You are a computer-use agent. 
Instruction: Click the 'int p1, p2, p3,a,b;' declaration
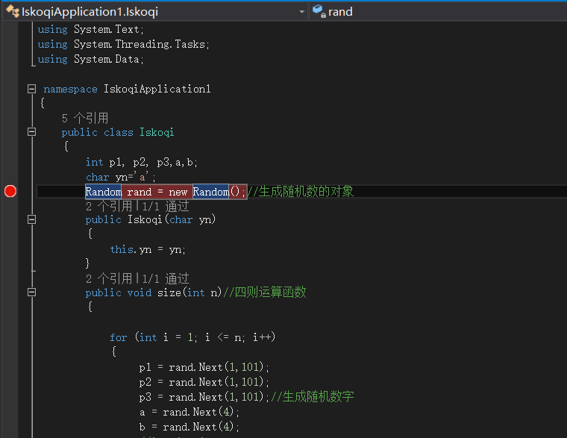[x=142, y=162]
